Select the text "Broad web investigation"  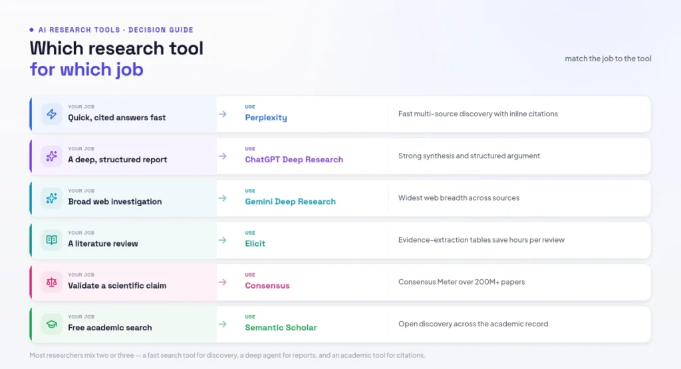click(x=114, y=202)
